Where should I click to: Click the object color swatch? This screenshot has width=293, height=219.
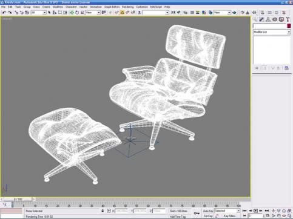(289, 26)
